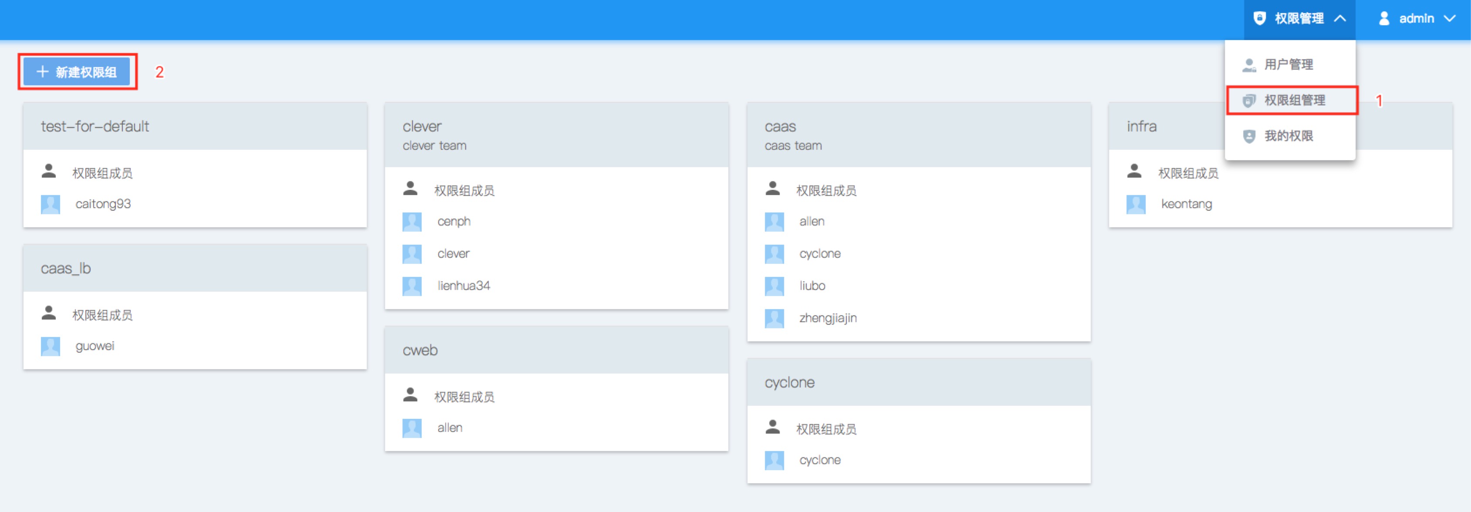Viewport: 1471px width, 512px height.
Task: Open the caas team group header
Action: (x=918, y=135)
